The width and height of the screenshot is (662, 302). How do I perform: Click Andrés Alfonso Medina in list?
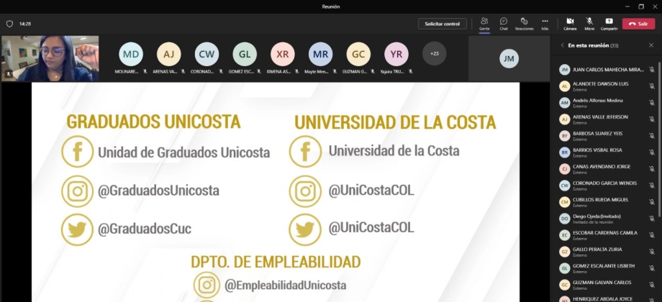pyautogui.click(x=607, y=103)
